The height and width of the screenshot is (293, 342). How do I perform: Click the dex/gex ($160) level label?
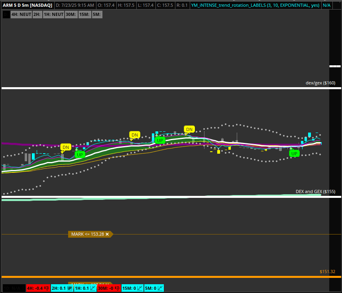(320, 83)
